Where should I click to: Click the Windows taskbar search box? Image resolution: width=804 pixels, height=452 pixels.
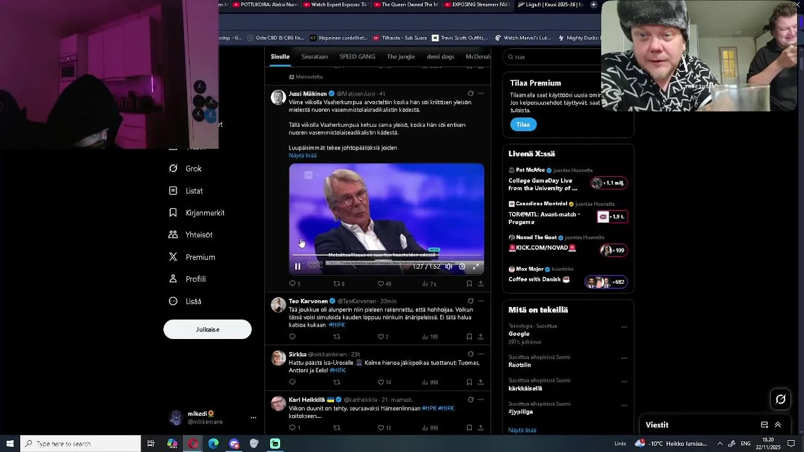tap(80, 444)
